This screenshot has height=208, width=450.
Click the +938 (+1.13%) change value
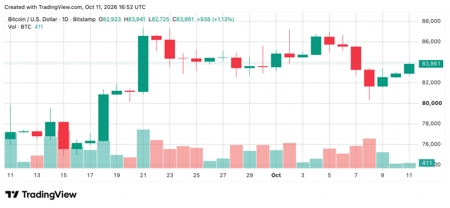pyautogui.click(x=215, y=20)
